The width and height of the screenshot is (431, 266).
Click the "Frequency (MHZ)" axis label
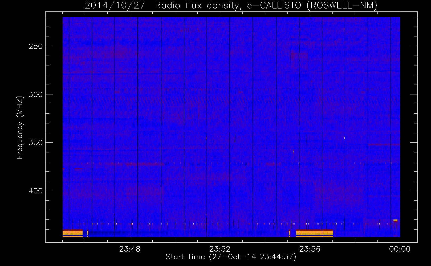click(x=20, y=128)
